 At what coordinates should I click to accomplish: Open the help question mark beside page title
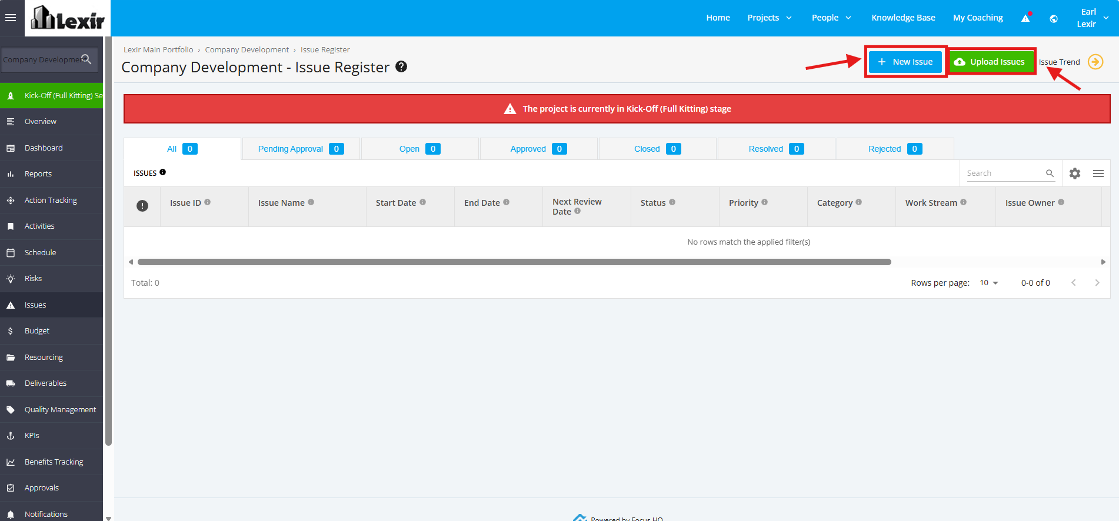pyautogui.click(x=401, y=66)
